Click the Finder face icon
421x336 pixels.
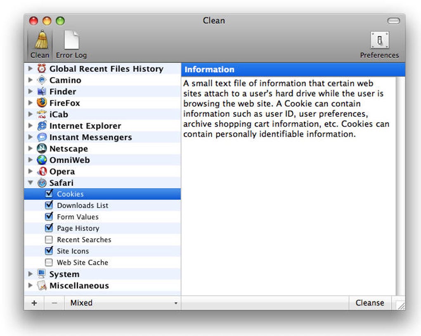[x=42, y=91]
